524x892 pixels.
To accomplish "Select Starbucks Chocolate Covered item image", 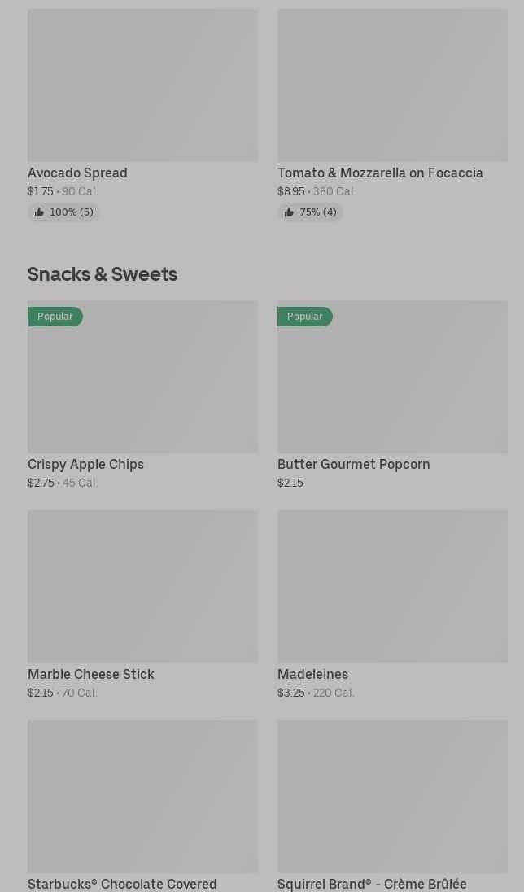I will pos(142,796).
